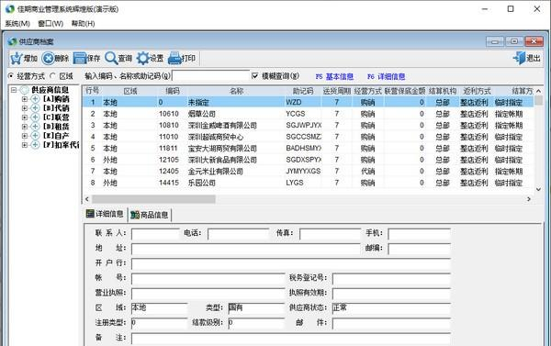This screenshot has height=346, width=551.
Task: Expand the [D]租赁 tree branch
Action: [x=24, y=127]
